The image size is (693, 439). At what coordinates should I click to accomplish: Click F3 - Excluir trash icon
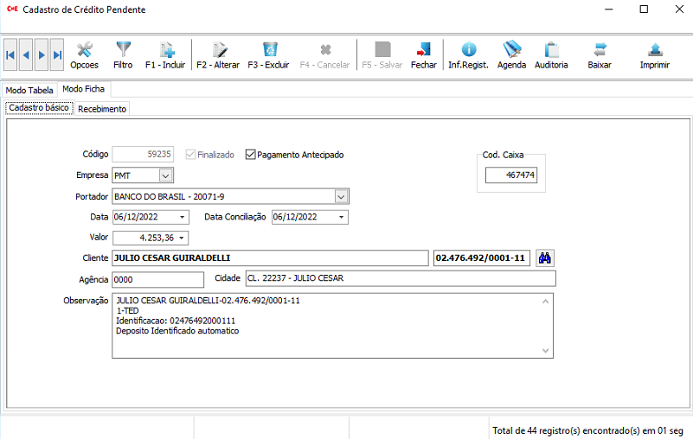click(269, 55)
